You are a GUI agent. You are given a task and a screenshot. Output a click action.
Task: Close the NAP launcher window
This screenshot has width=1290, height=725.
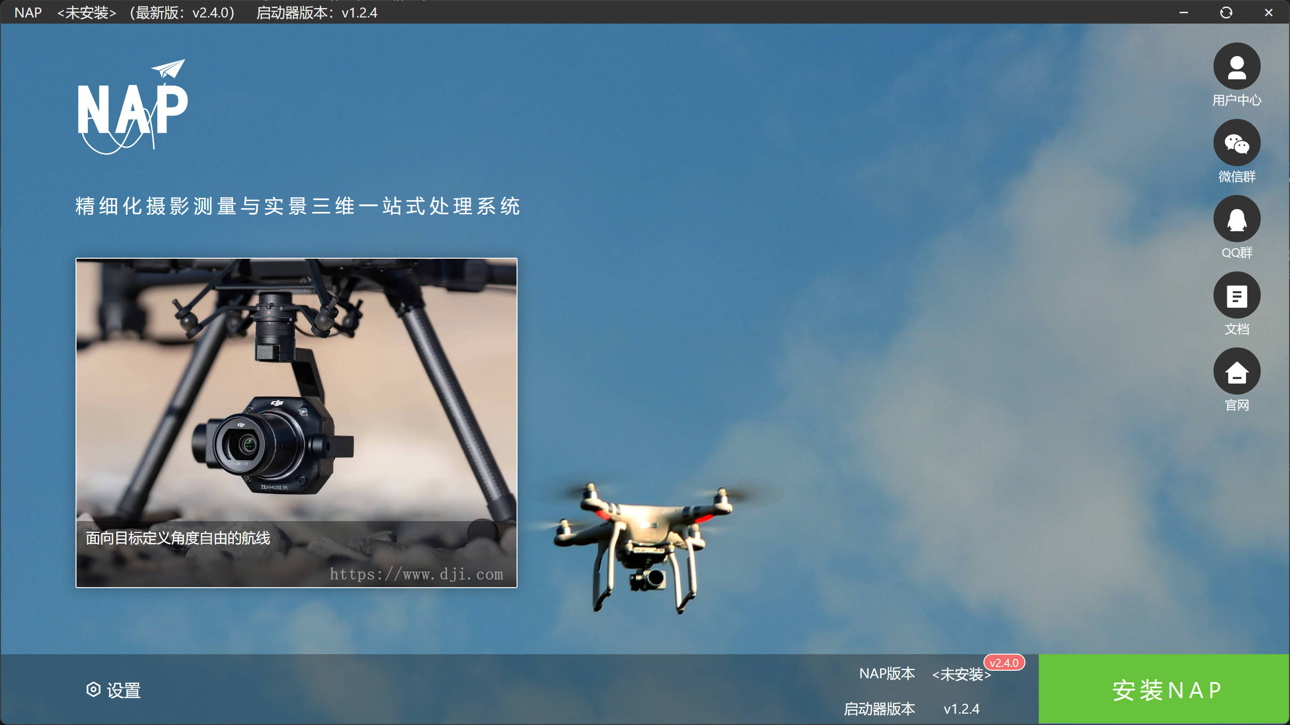(x=1268, y=13)
